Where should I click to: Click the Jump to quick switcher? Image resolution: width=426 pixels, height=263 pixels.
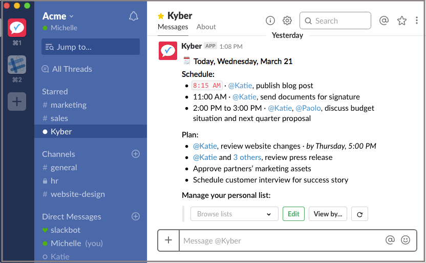click(x=91, y=47)
